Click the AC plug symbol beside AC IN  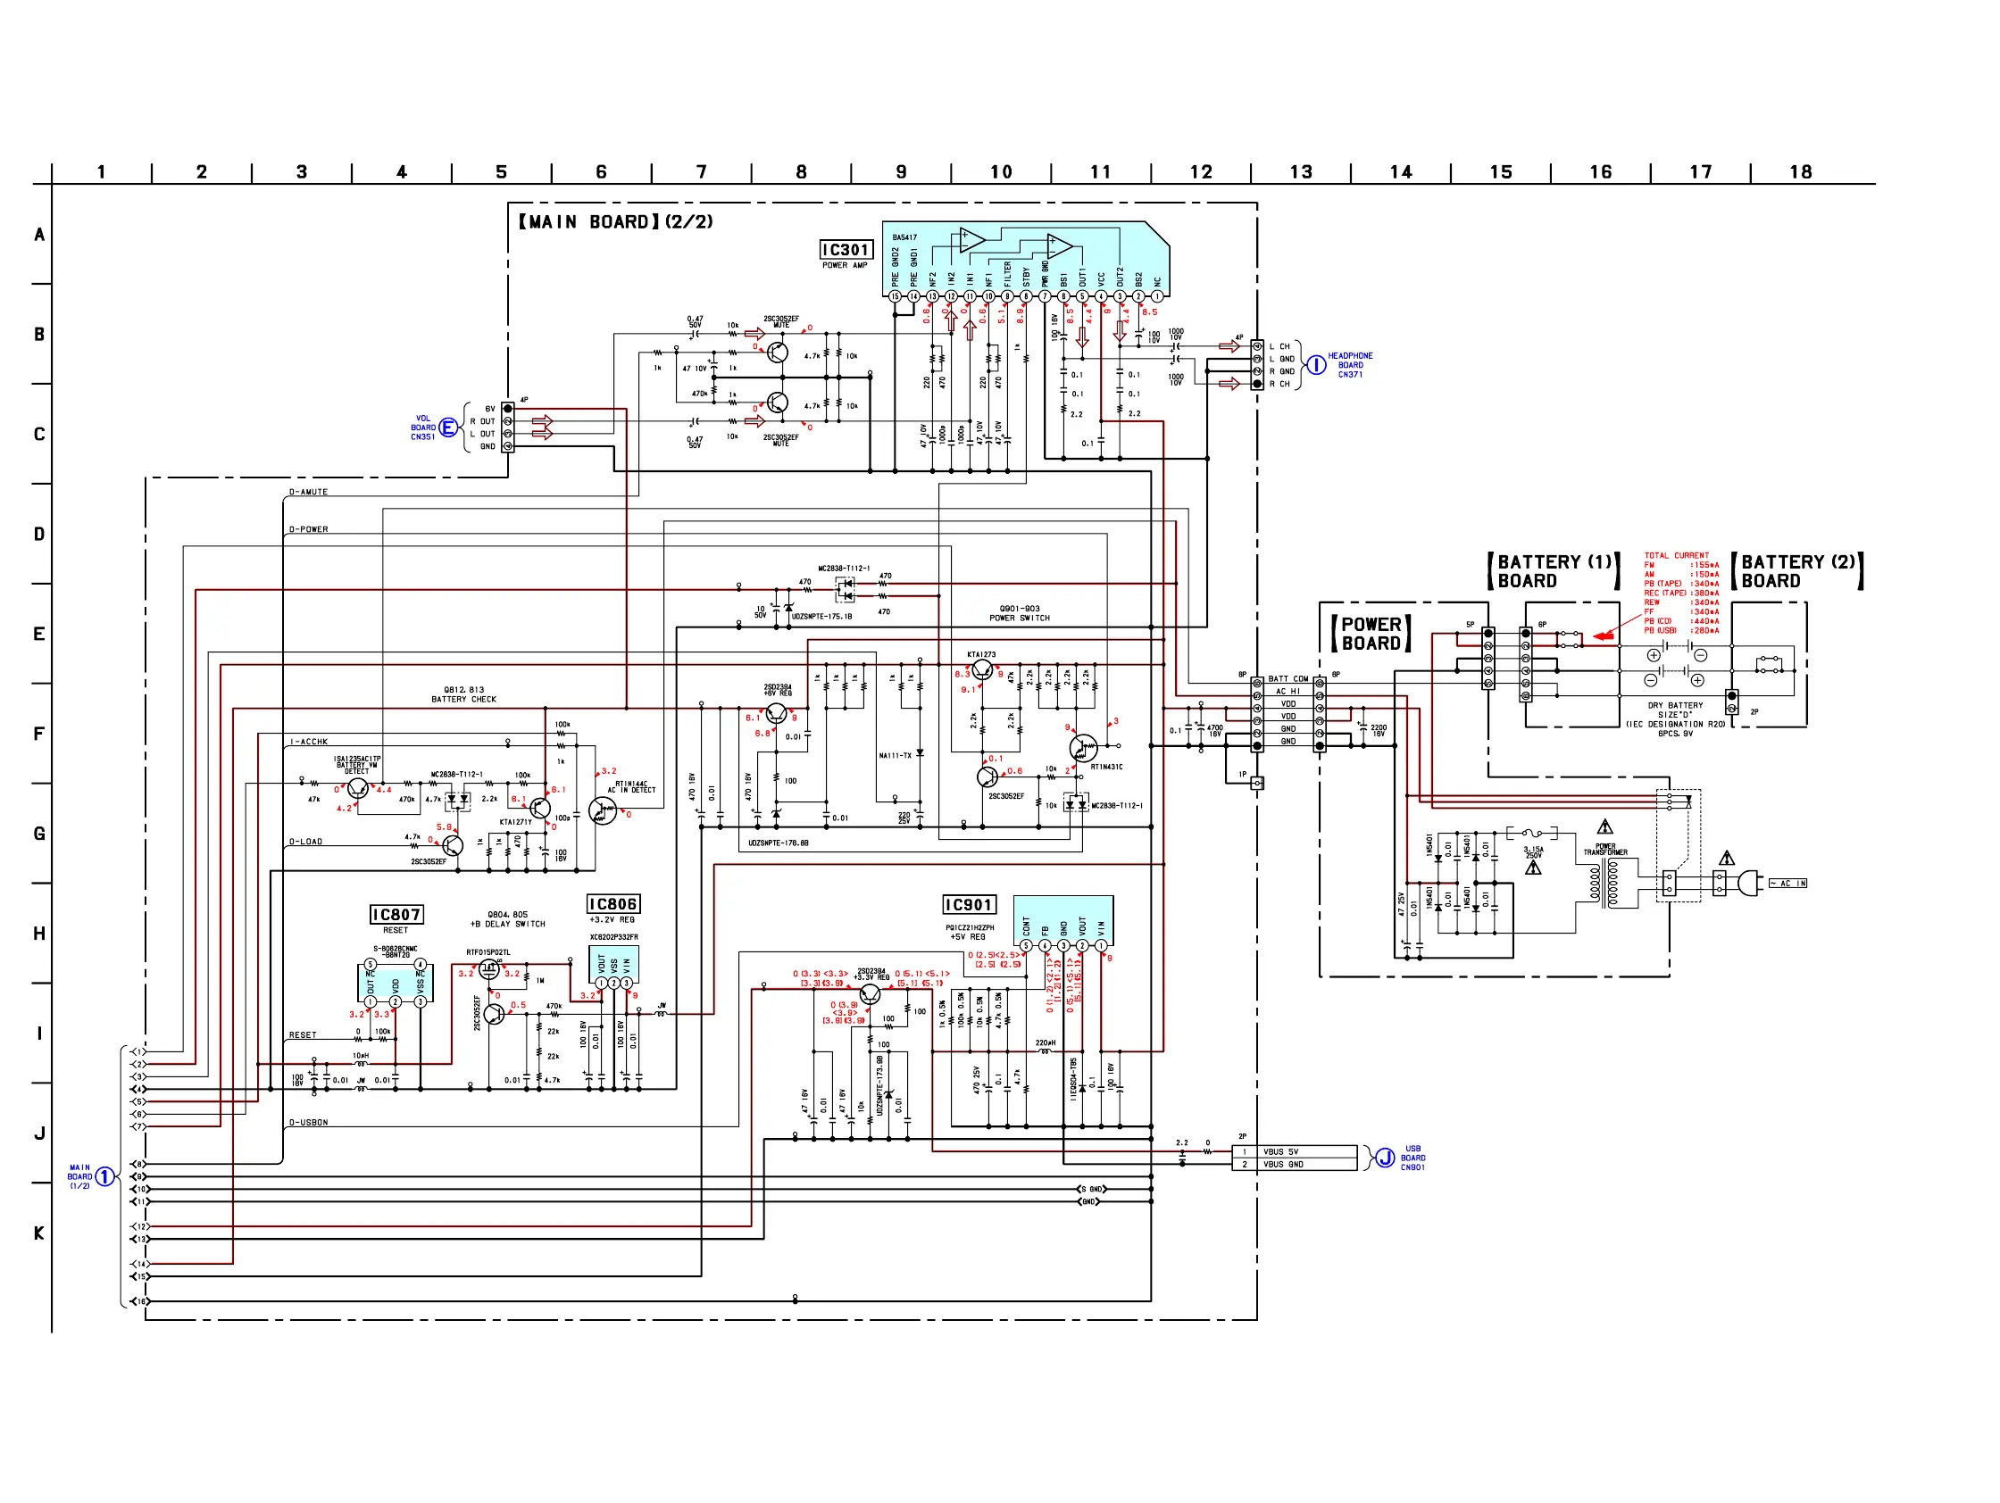coord(1751,883)
